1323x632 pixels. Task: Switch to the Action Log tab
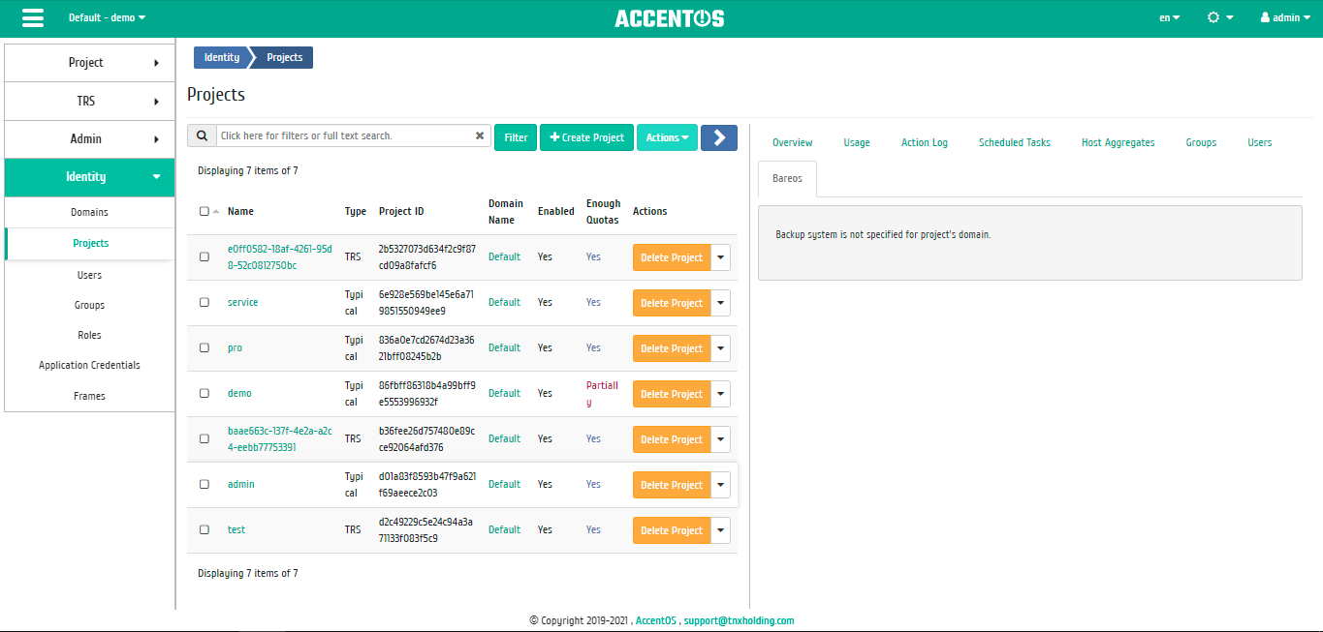[925, 142]
